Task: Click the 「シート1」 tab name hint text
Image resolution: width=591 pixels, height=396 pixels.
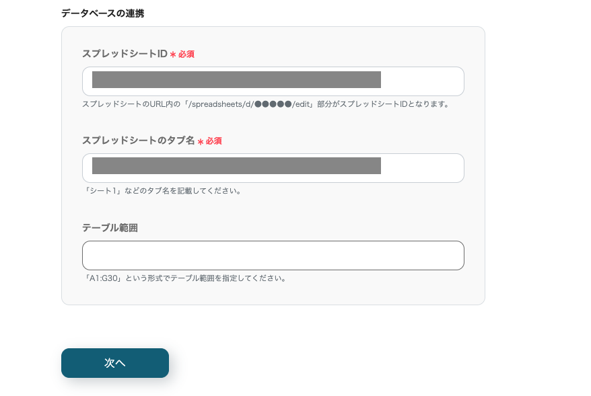Action: [162, 191]
